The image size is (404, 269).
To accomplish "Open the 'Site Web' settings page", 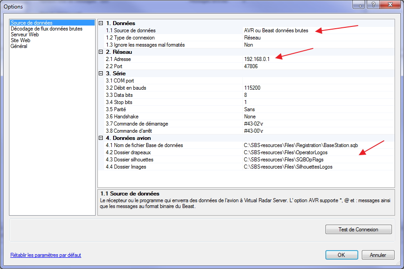I will [x=21, y=40].
